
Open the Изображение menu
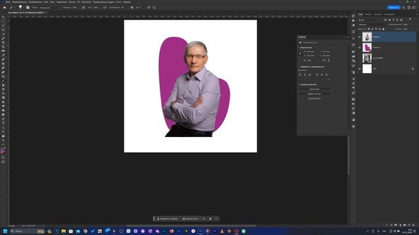click(35, 2)
